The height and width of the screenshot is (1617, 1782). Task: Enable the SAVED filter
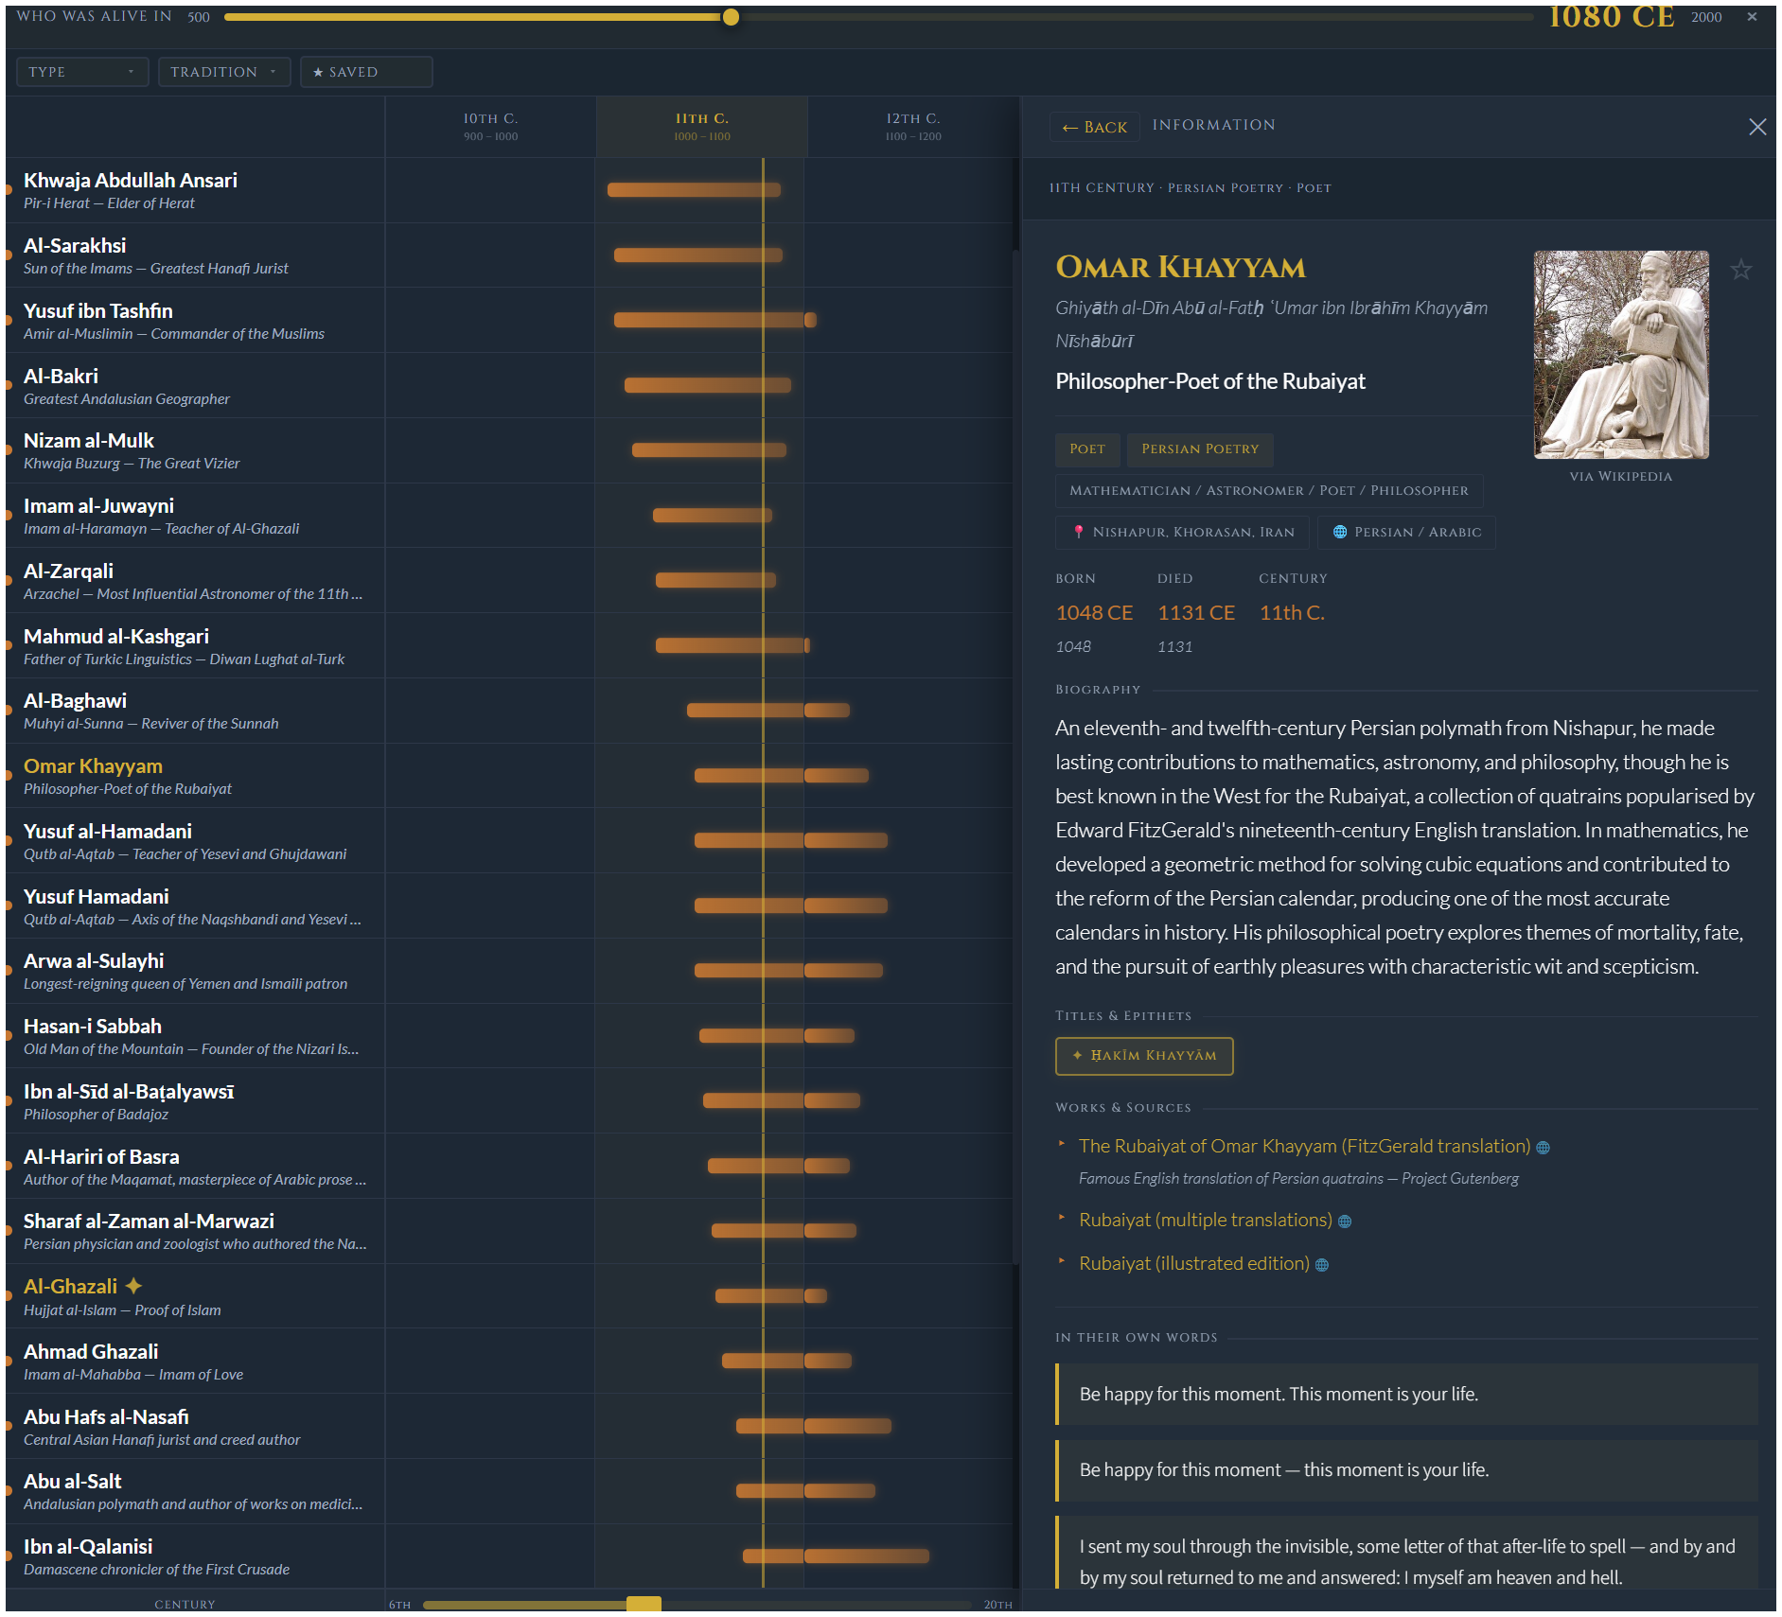click(365, 72)
